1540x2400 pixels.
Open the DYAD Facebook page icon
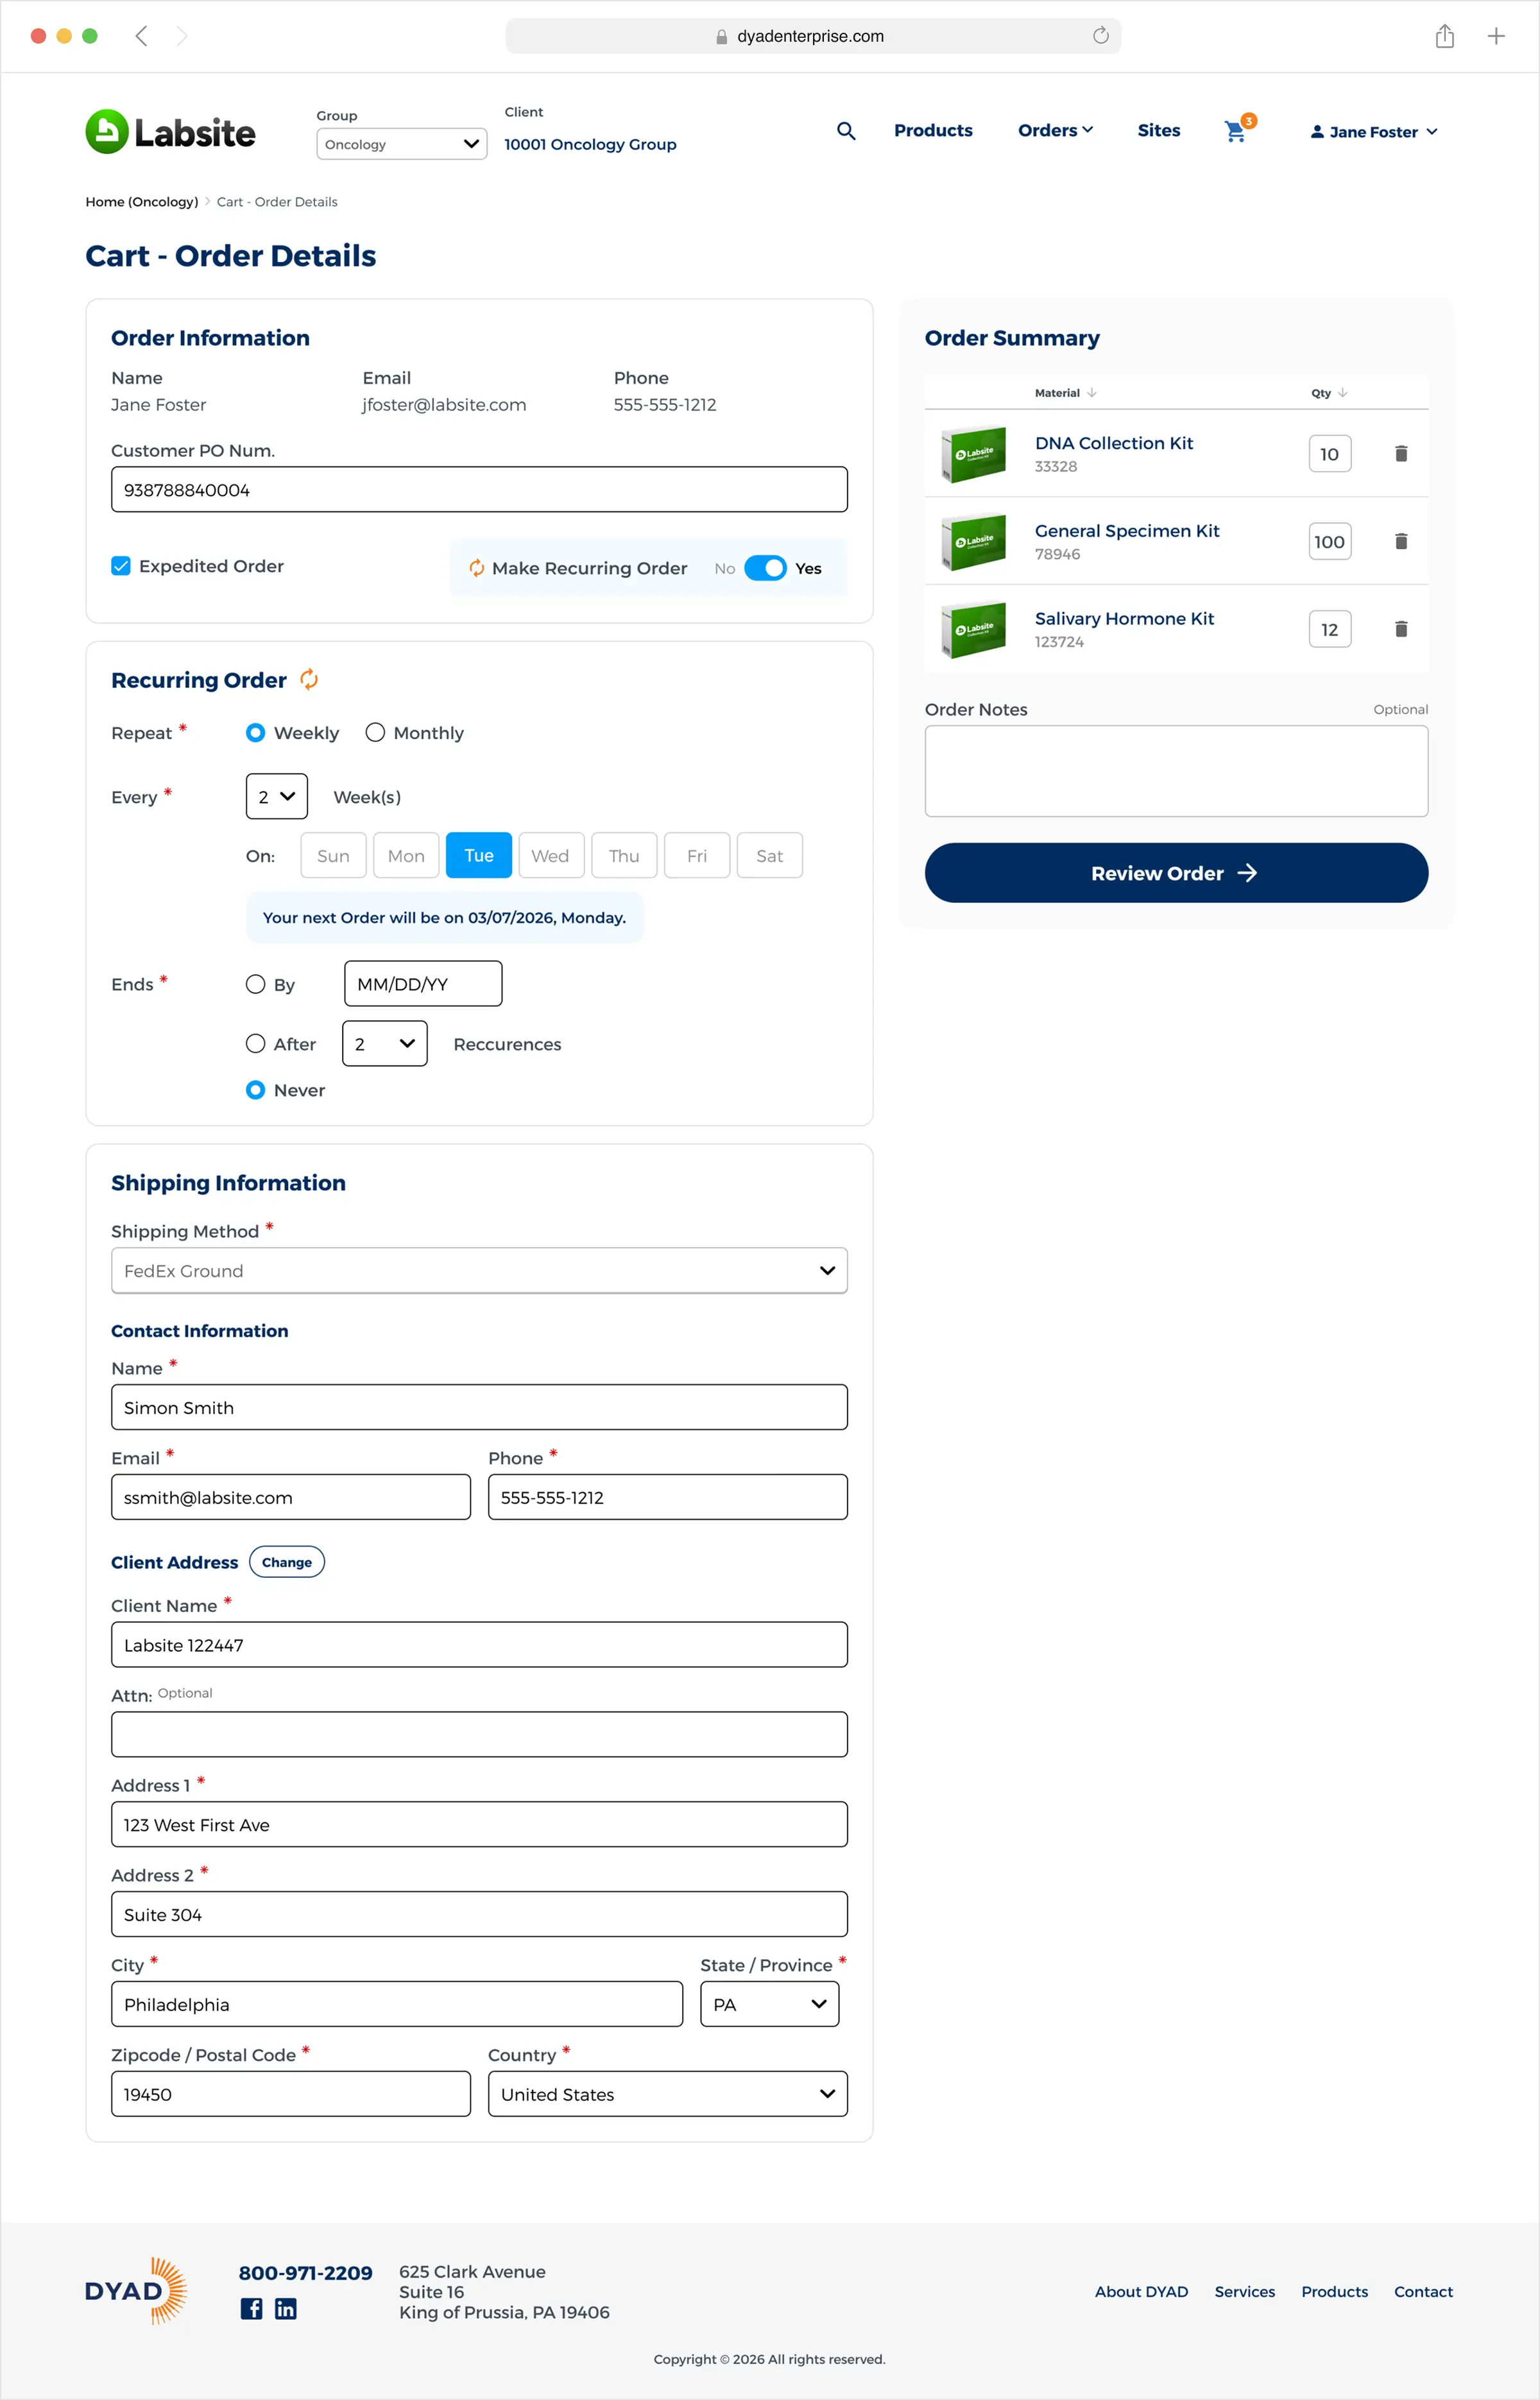click(251, 2308)
